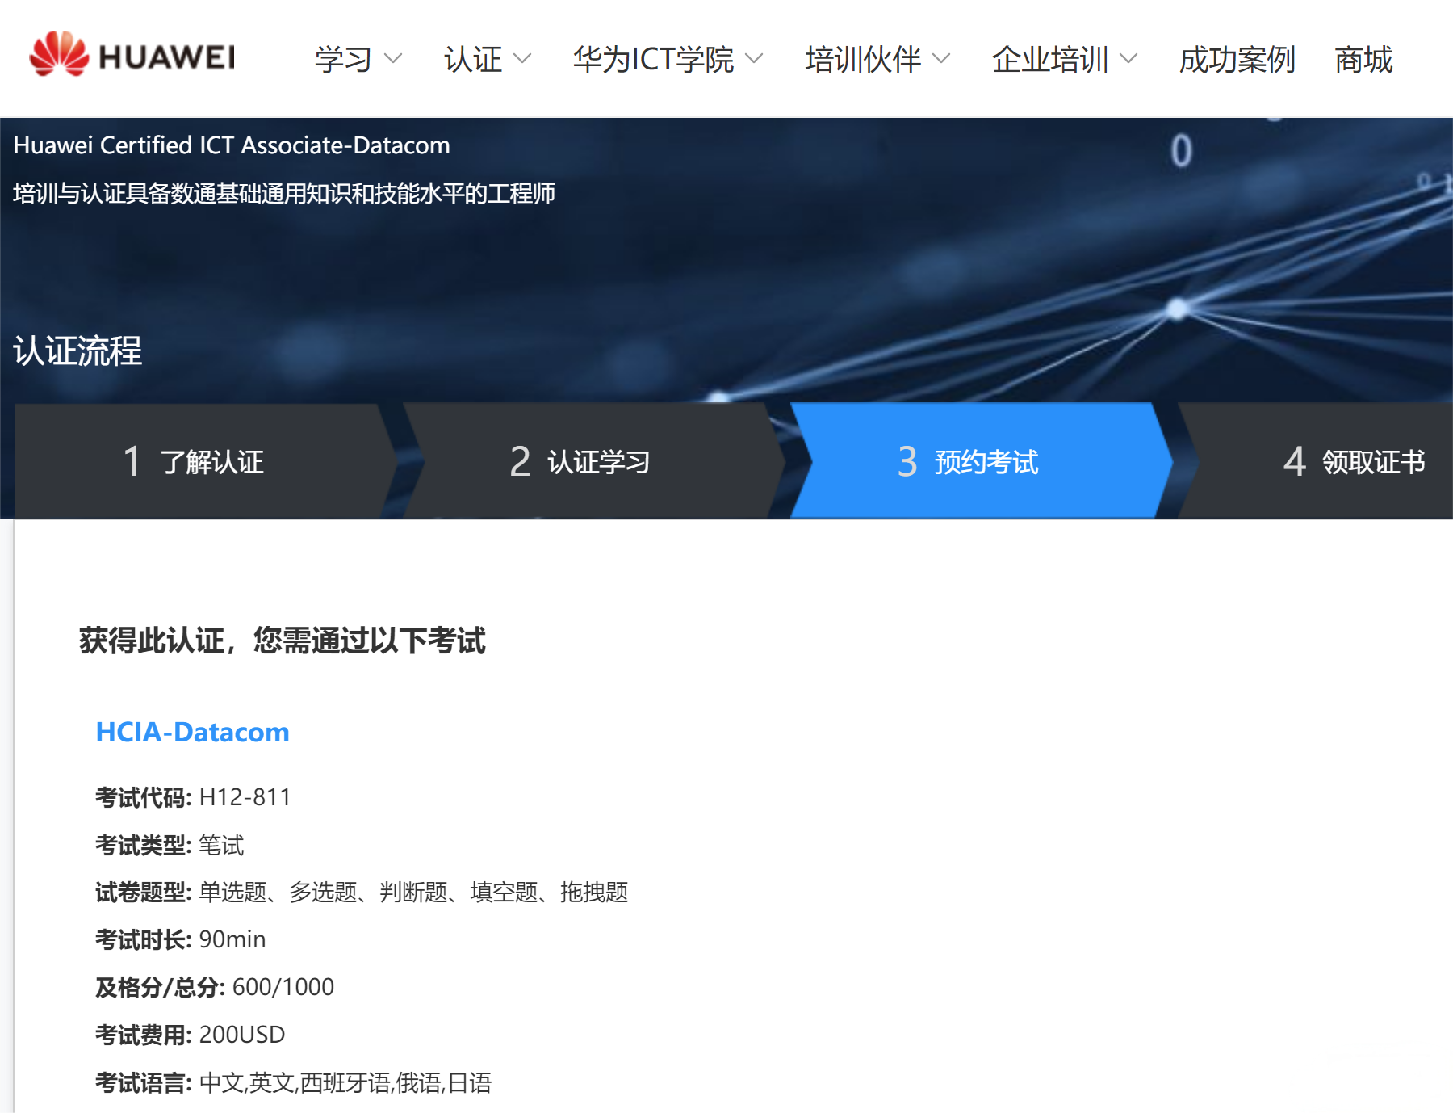The image size is (1453, 1113).
Task: Click the 培训与认证具备数通基础 description text
Action: 284,194
